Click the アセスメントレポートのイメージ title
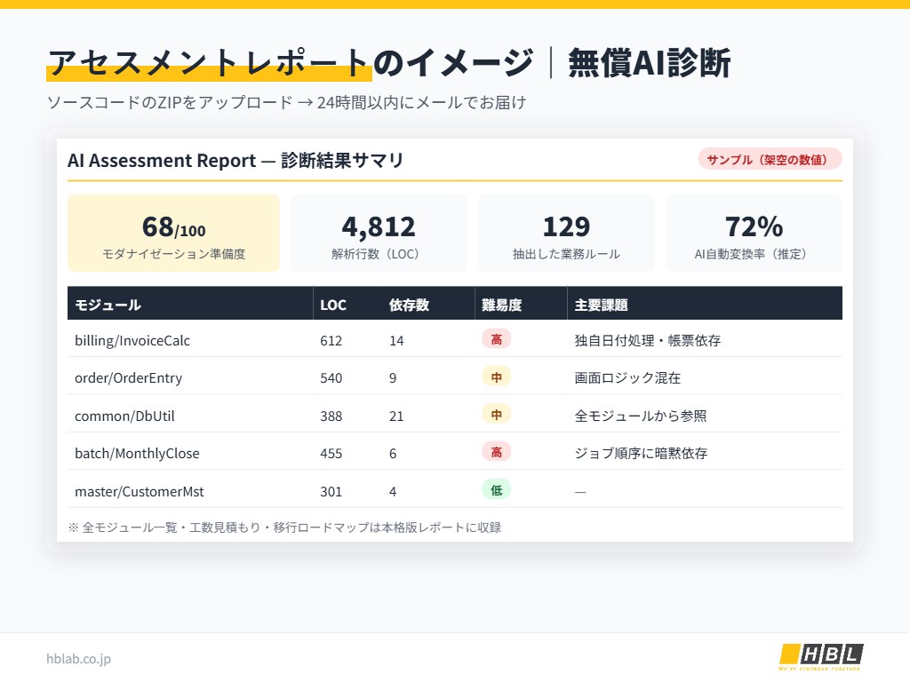 click(x=291, y=63)
